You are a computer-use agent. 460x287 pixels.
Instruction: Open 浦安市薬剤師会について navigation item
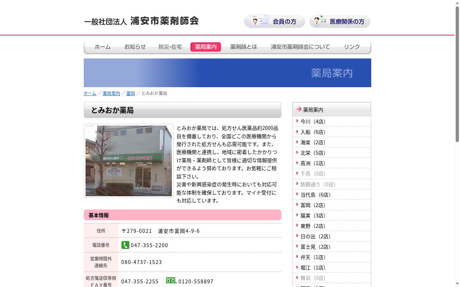pyautogui.click(x=300, y=47)
